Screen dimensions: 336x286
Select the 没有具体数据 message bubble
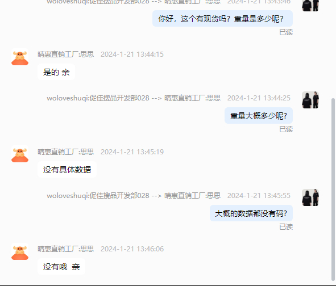point(67,170)
